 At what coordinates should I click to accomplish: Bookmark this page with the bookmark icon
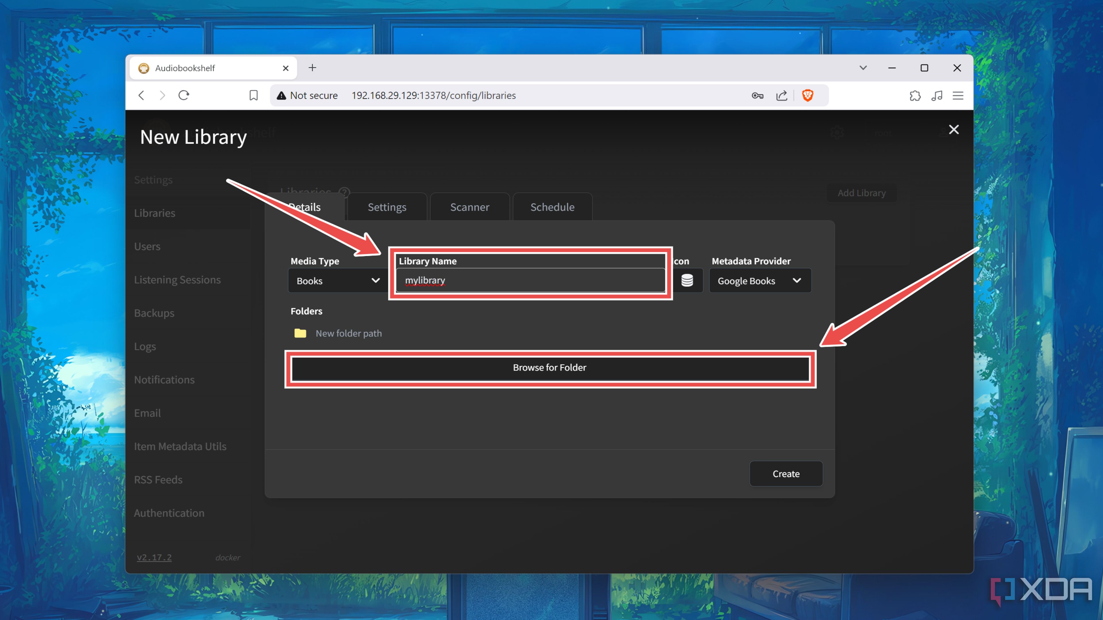click(x=253, y=95)
